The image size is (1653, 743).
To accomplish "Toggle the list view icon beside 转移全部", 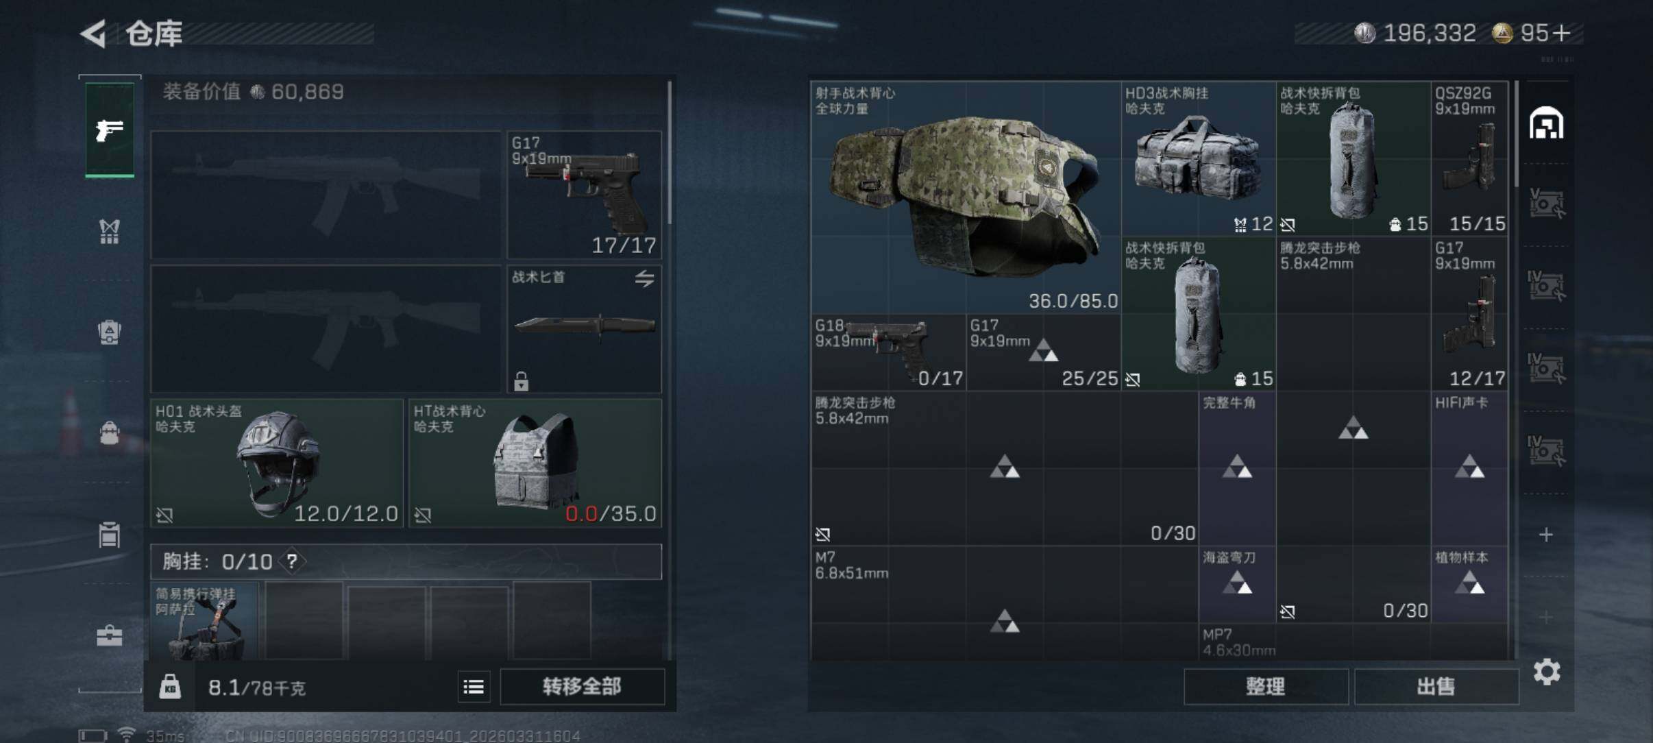I will (474, 686).
